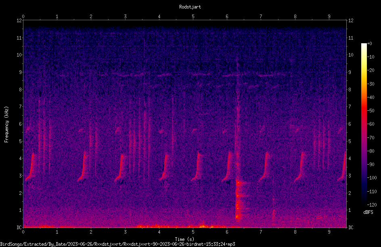The image size is (381, 247).
Task: Click the "1" tick on the left frequency axis
Action: pyautogui.click(x=20, y=210)
